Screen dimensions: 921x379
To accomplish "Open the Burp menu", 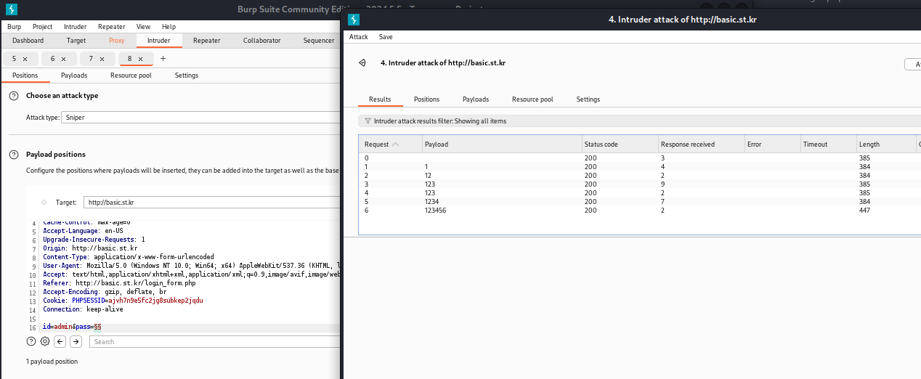I will pos(14,27).
